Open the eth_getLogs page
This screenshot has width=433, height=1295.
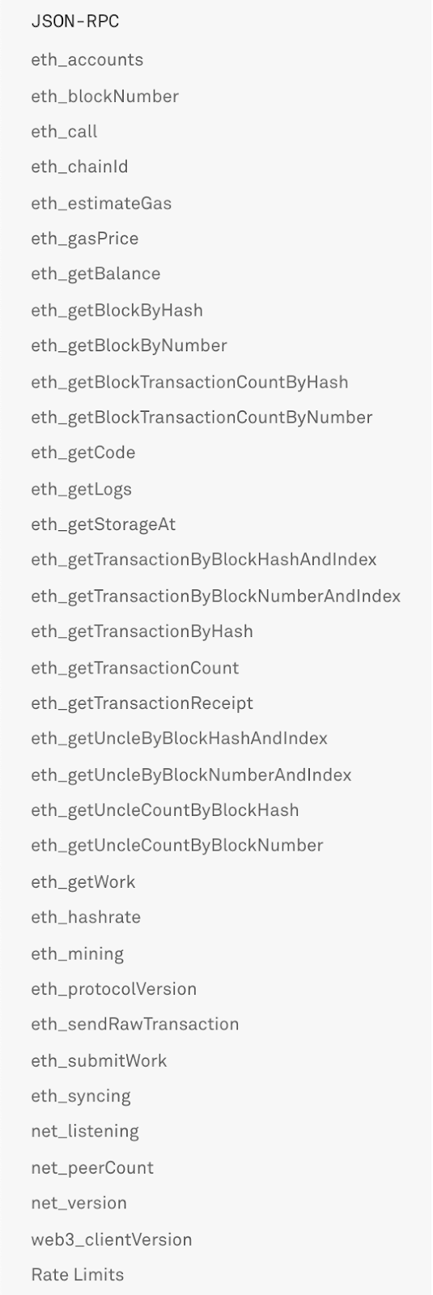pyautogui.click(x=82, y=489)
